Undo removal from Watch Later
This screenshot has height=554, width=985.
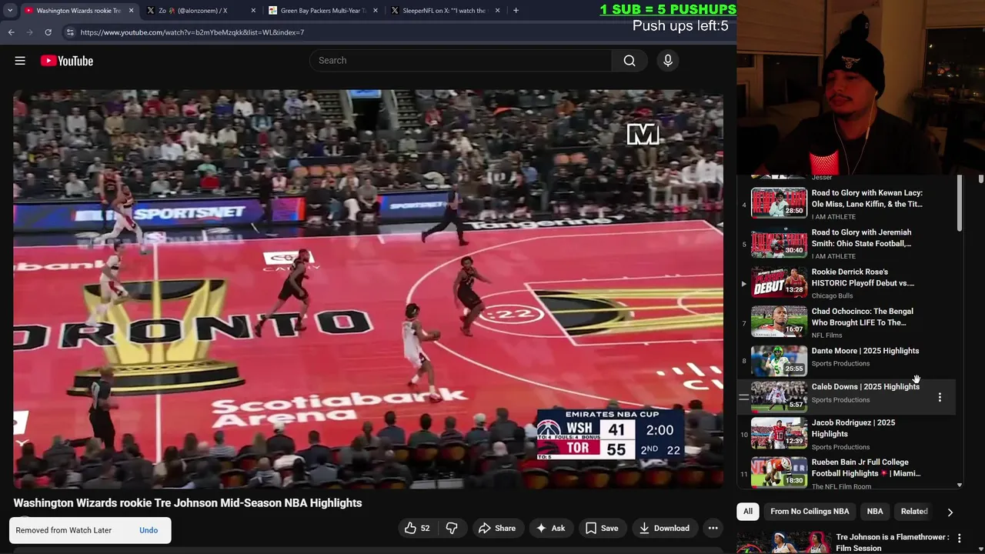(x=149, y=530)
